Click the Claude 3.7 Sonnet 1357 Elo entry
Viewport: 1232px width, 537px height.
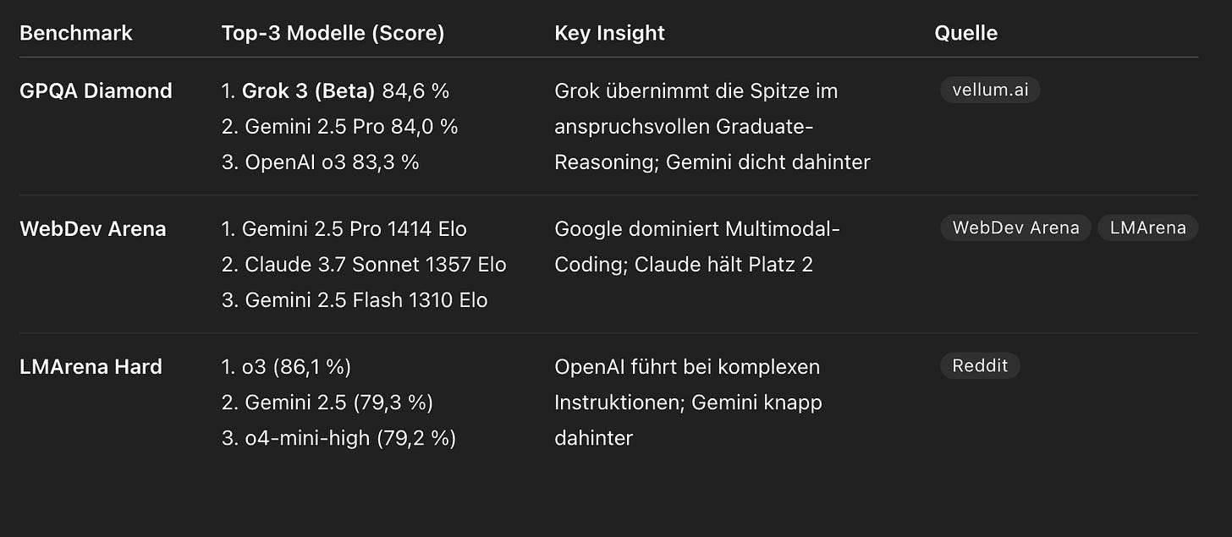[375, 264]
